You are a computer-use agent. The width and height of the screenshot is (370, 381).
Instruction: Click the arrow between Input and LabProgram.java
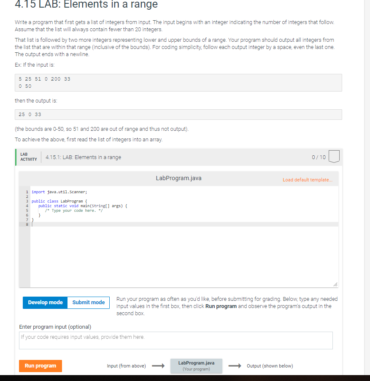[x=157, y=366]
